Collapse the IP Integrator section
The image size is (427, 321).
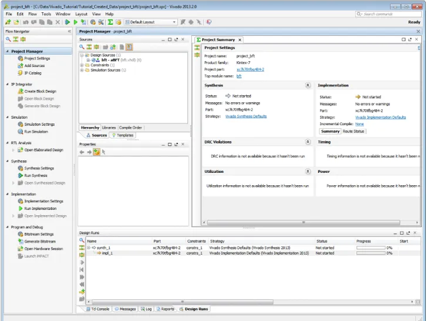pos(8,84)
